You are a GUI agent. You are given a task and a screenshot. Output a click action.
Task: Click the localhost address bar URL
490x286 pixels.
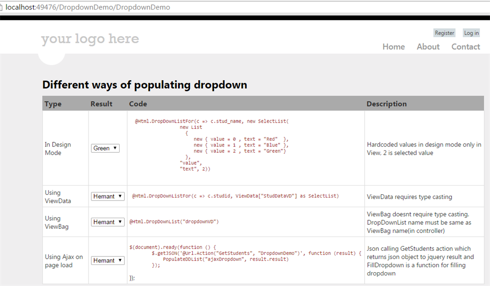tap(88, 8)
